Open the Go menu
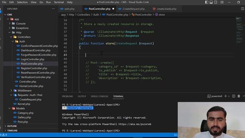The image size is (245, 138). click(x=41, y=2)
